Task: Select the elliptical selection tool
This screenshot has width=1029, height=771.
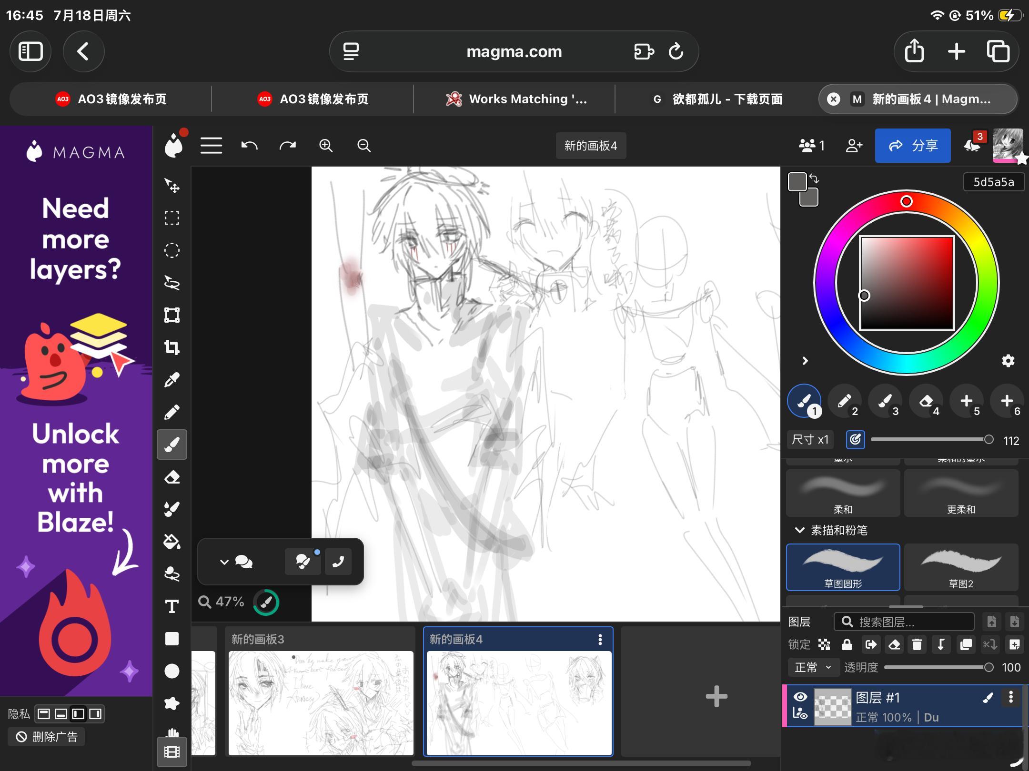Action: (172, 250)
